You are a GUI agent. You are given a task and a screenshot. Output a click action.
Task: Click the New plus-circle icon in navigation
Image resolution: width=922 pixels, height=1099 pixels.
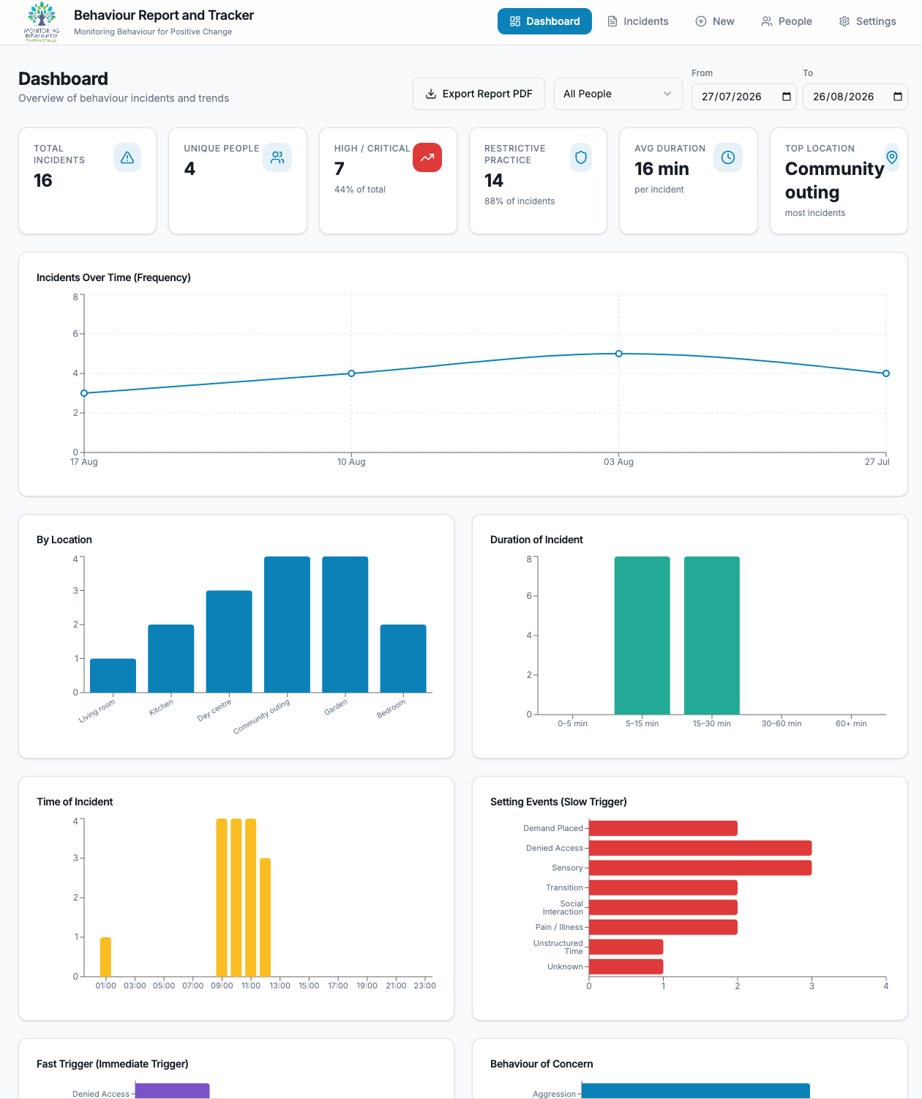point(701,21)
